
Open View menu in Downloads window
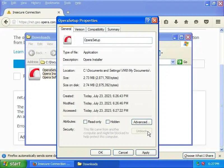(x=50, y=44)
